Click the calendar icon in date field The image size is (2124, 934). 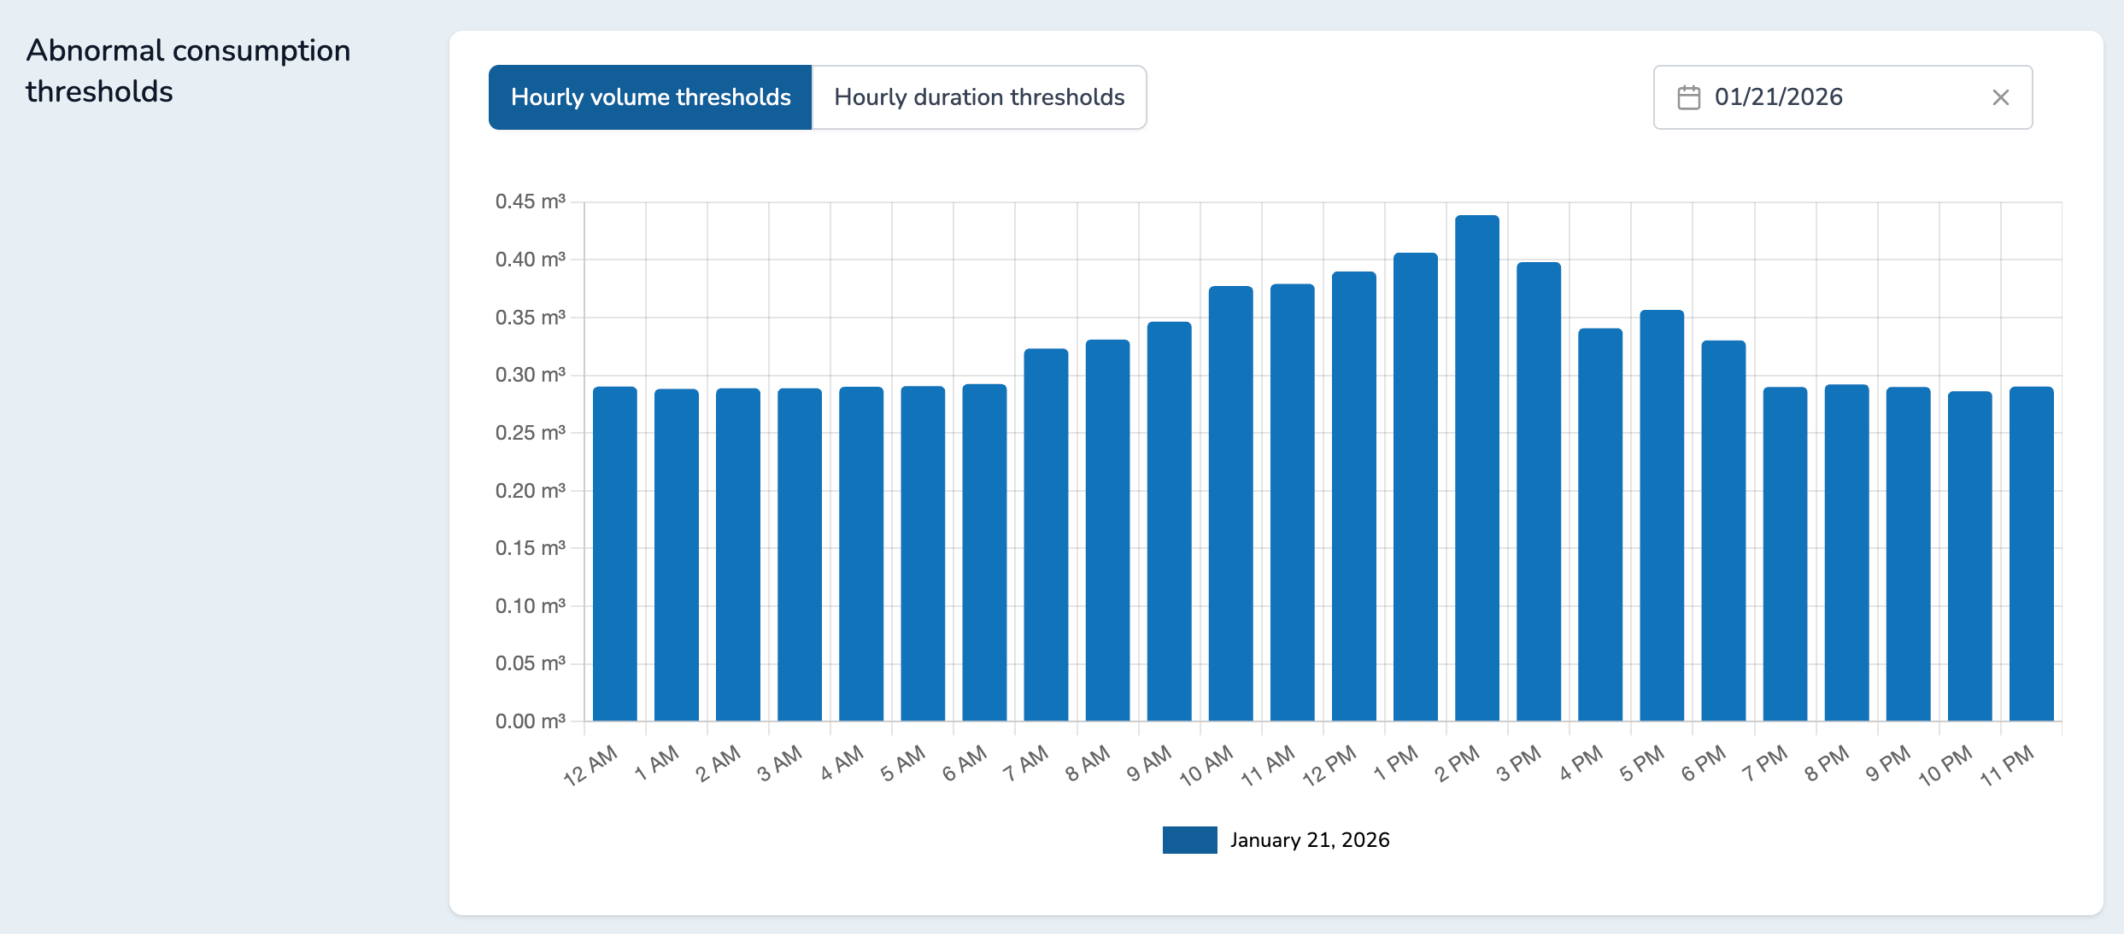pyautogui.click(x=1688, y=97)
